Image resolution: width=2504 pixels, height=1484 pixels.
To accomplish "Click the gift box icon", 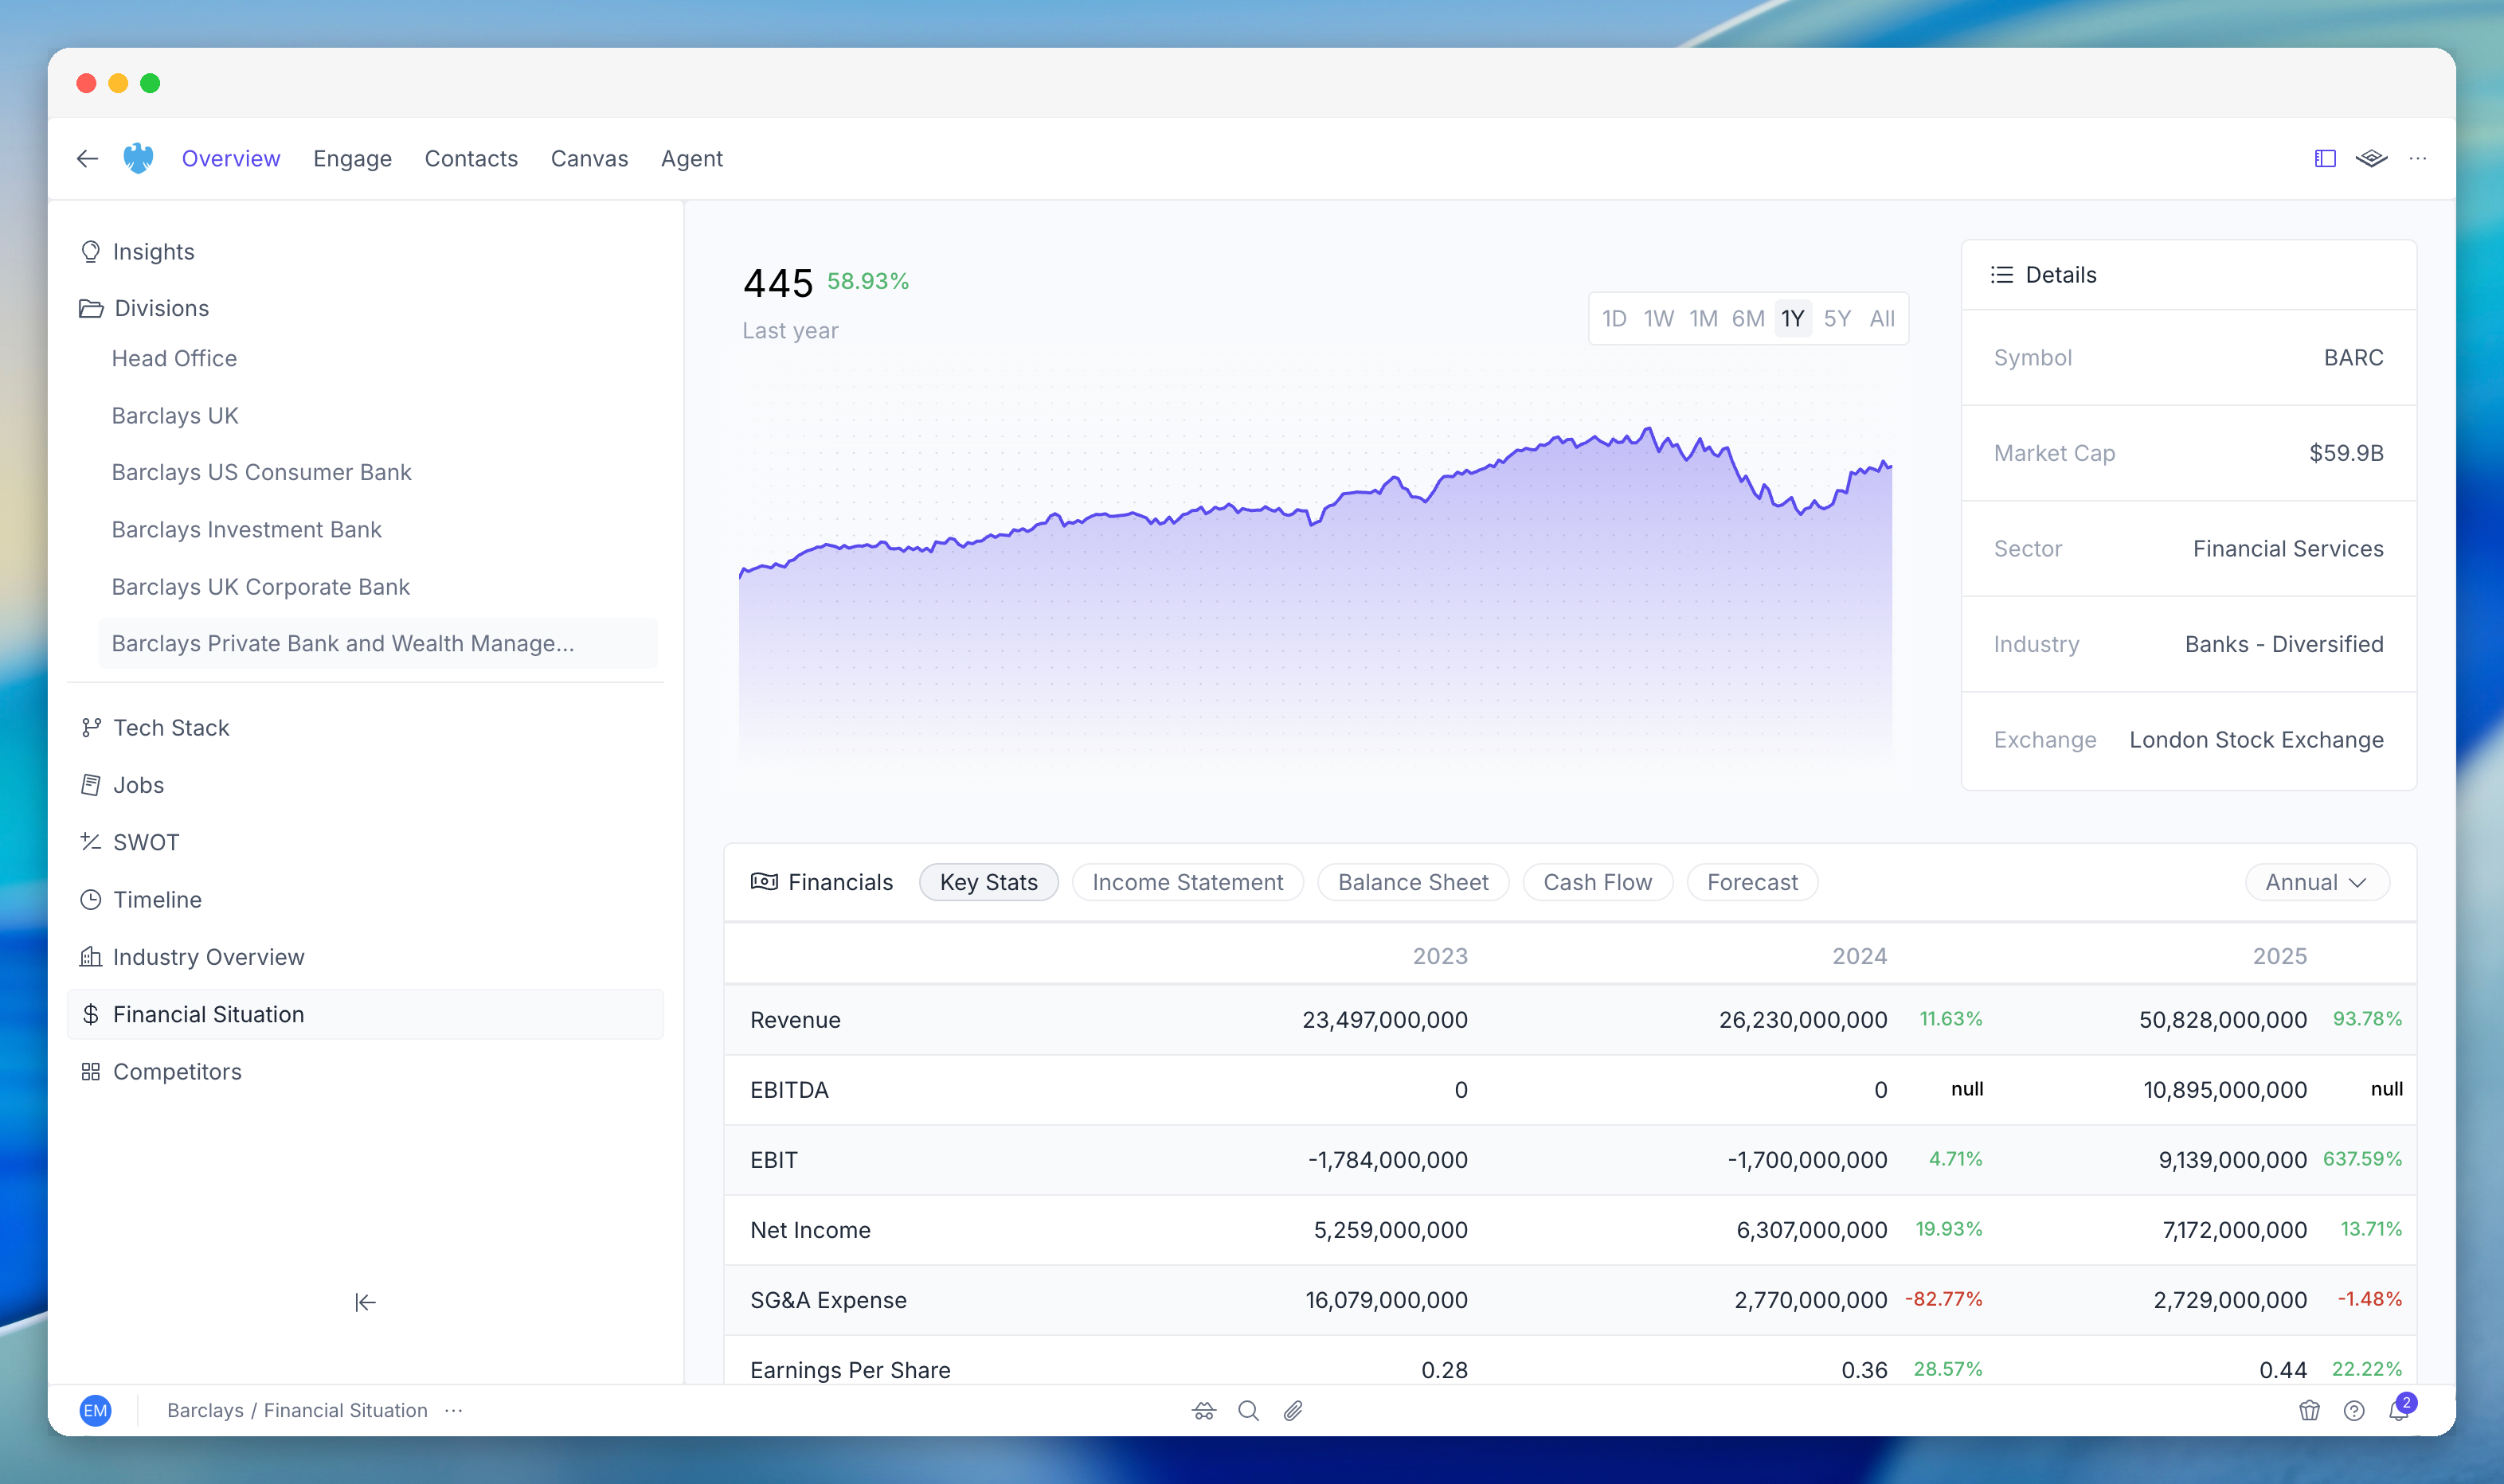I will 2309,1411.
